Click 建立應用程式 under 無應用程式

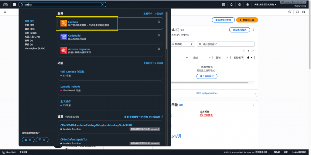coord(207,76)
